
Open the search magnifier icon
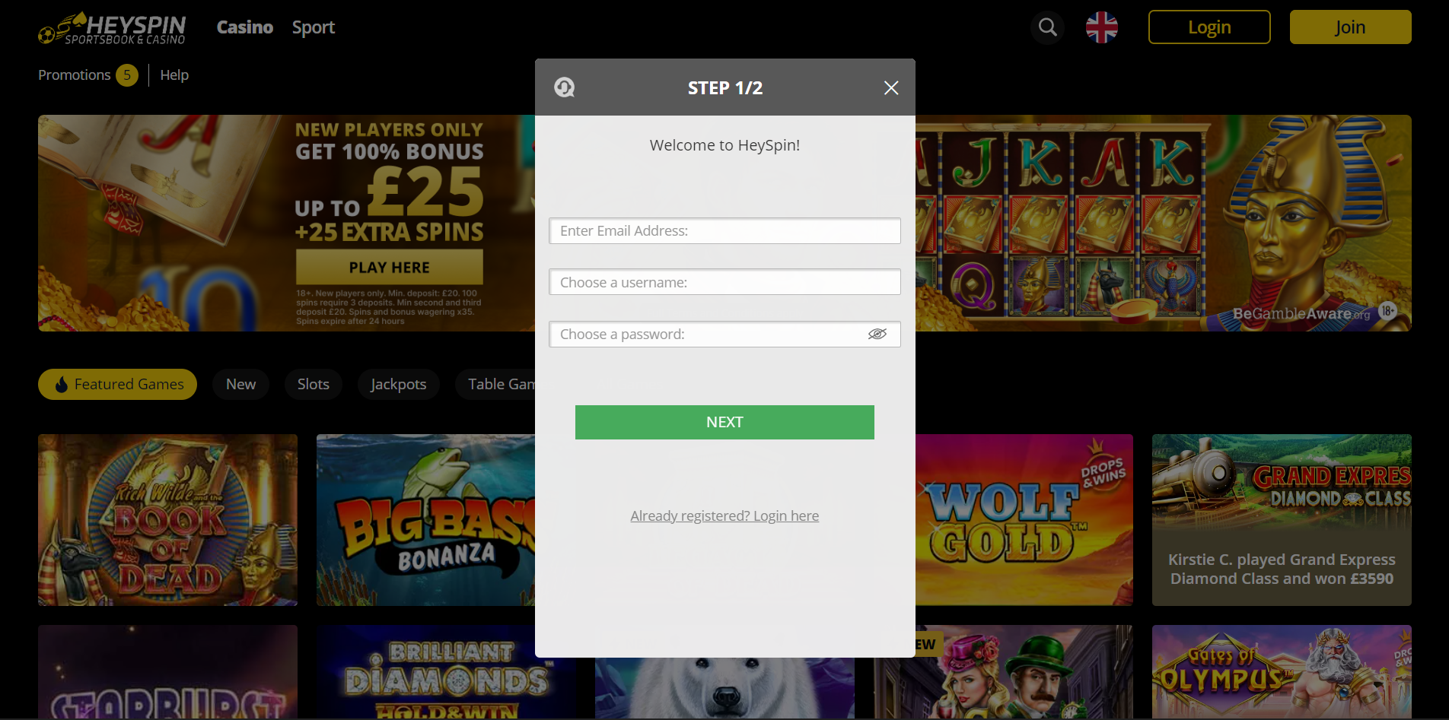pyautogui.click(x=1048, y=27)
